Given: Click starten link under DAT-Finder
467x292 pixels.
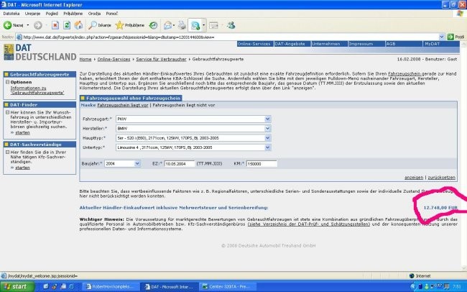Looking at the screenshot, I should coord(23,133).
